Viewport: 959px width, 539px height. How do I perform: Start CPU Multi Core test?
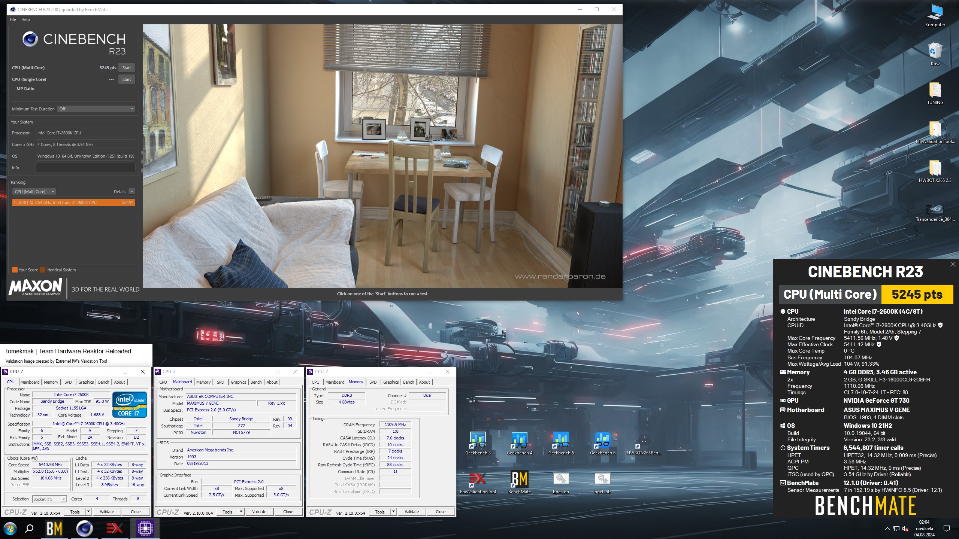click(127, 68)
